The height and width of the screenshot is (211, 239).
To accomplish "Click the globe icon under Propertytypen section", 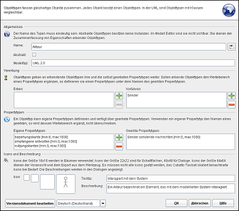I will pyautogui.click(x=7, y=120).
